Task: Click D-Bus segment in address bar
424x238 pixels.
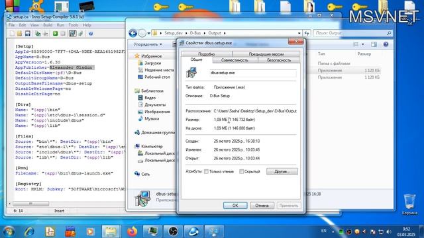Action: pos(195,33)
